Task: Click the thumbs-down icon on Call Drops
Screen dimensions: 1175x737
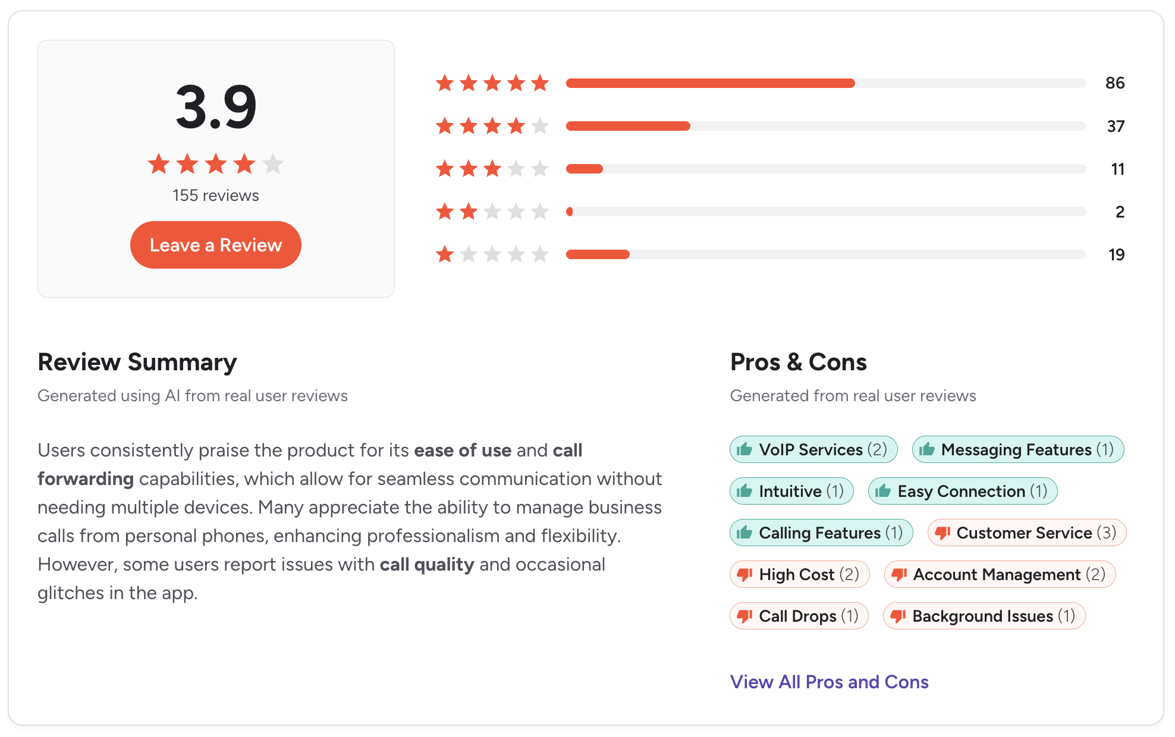Action: [x=745, y=616]
